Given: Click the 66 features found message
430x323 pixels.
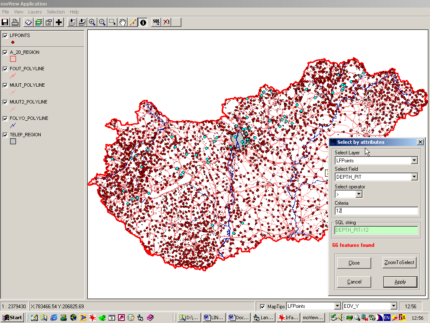Looking at the screenshot, I should tap(353, 245).
